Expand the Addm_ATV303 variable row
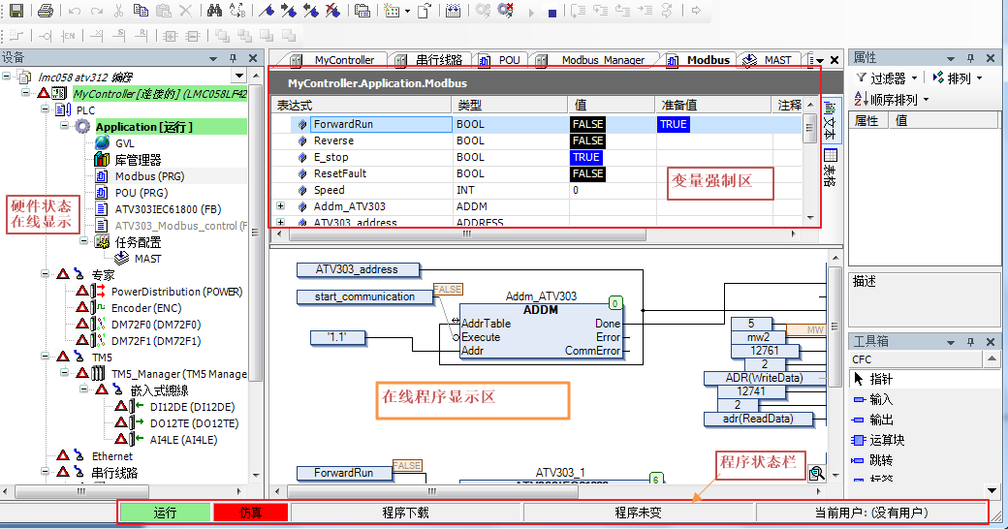 coord(281,206)
